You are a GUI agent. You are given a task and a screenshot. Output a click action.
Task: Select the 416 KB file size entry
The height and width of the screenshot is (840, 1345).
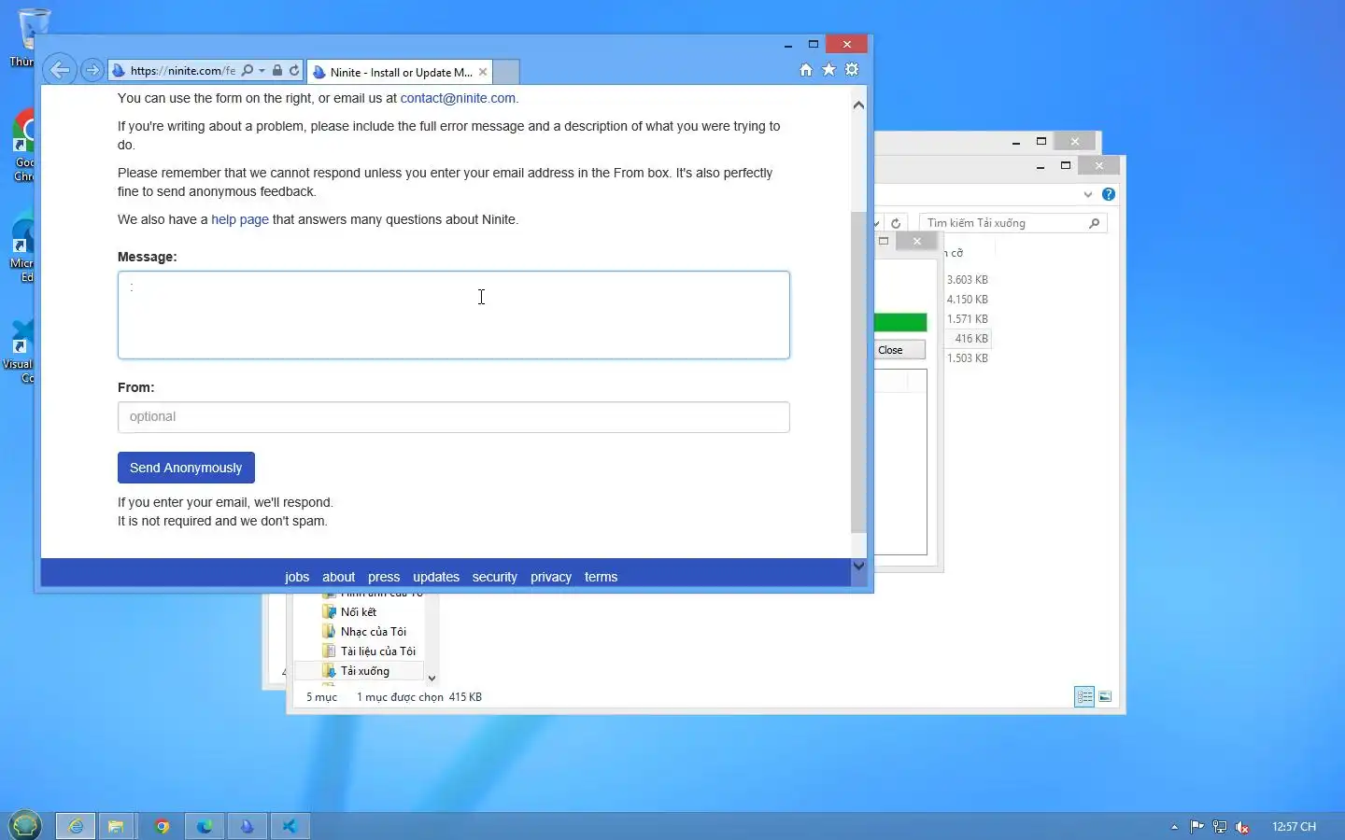[x=970, y=339]
